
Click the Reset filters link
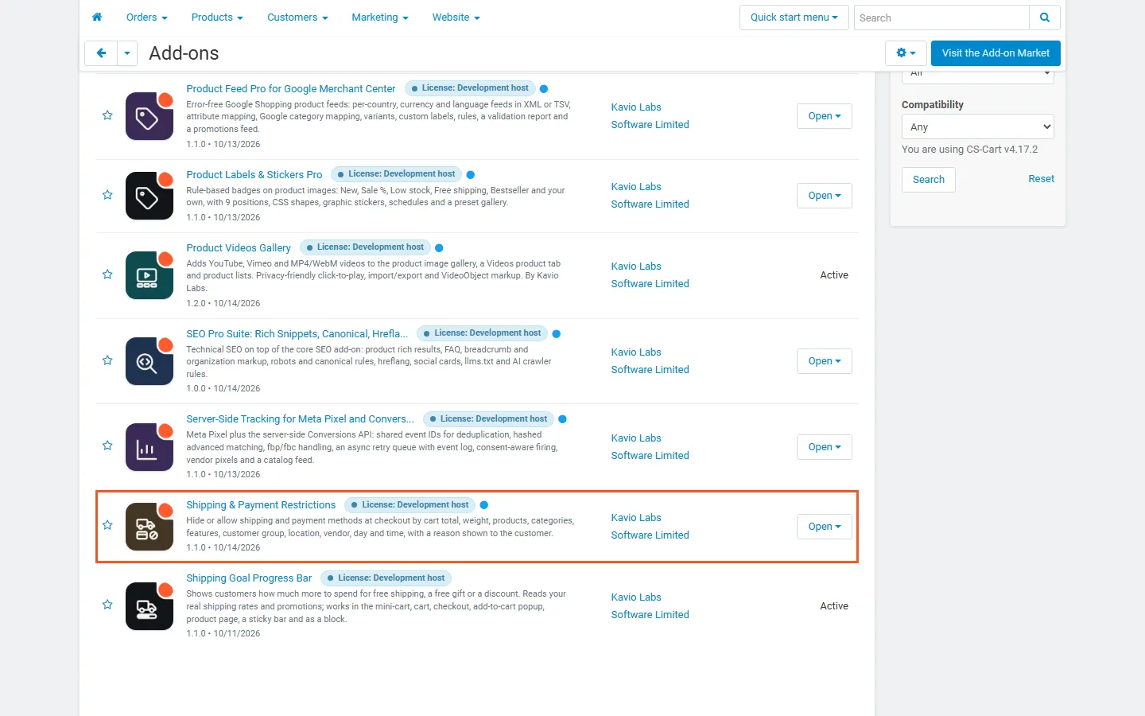(x=1042, y=179)
